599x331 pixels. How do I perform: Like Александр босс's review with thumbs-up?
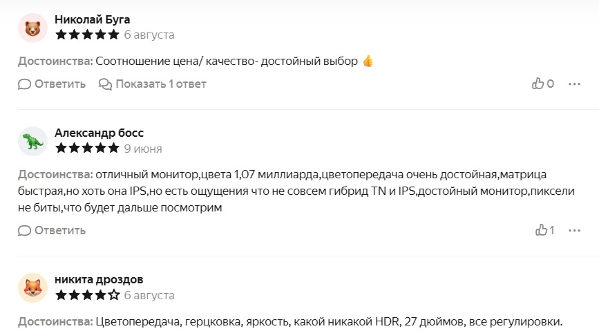point(542,229)
